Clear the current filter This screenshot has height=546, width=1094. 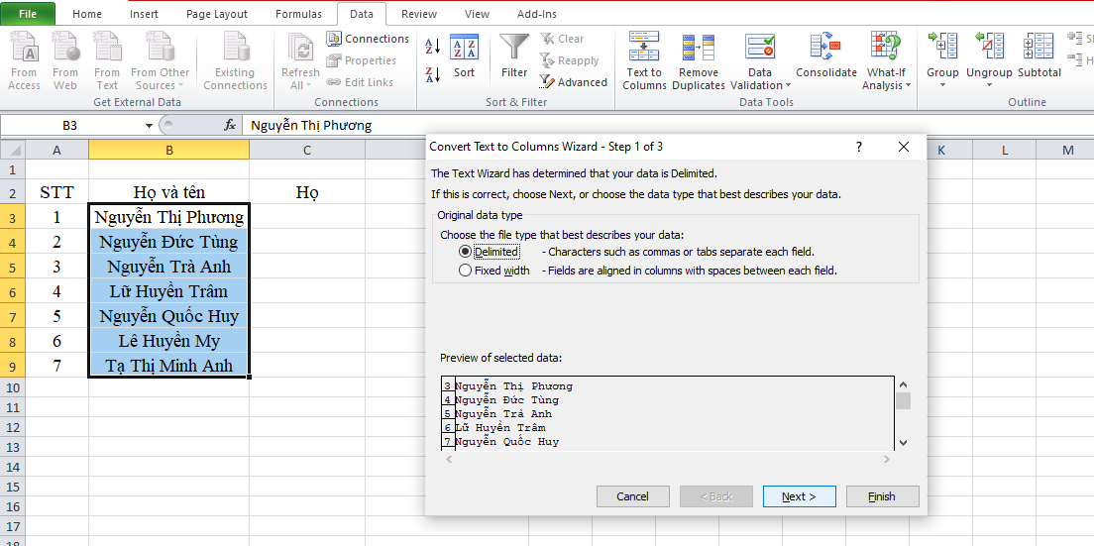(562, 39)
